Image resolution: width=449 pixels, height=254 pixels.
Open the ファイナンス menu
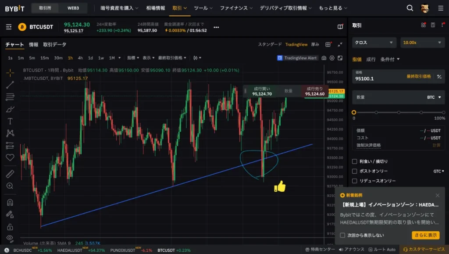click(236, 8)
